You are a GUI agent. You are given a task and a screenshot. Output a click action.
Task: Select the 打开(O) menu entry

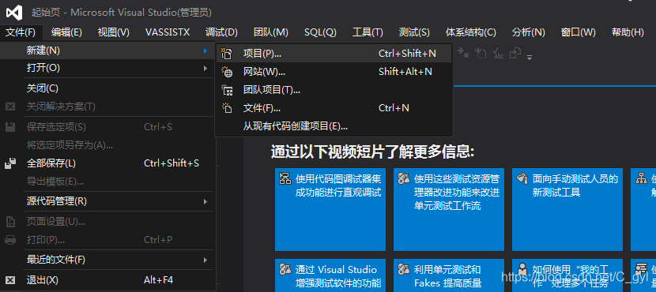click(107, 68)
